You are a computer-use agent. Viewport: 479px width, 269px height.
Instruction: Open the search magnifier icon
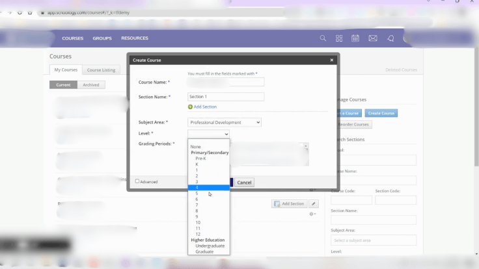point(323,38)
